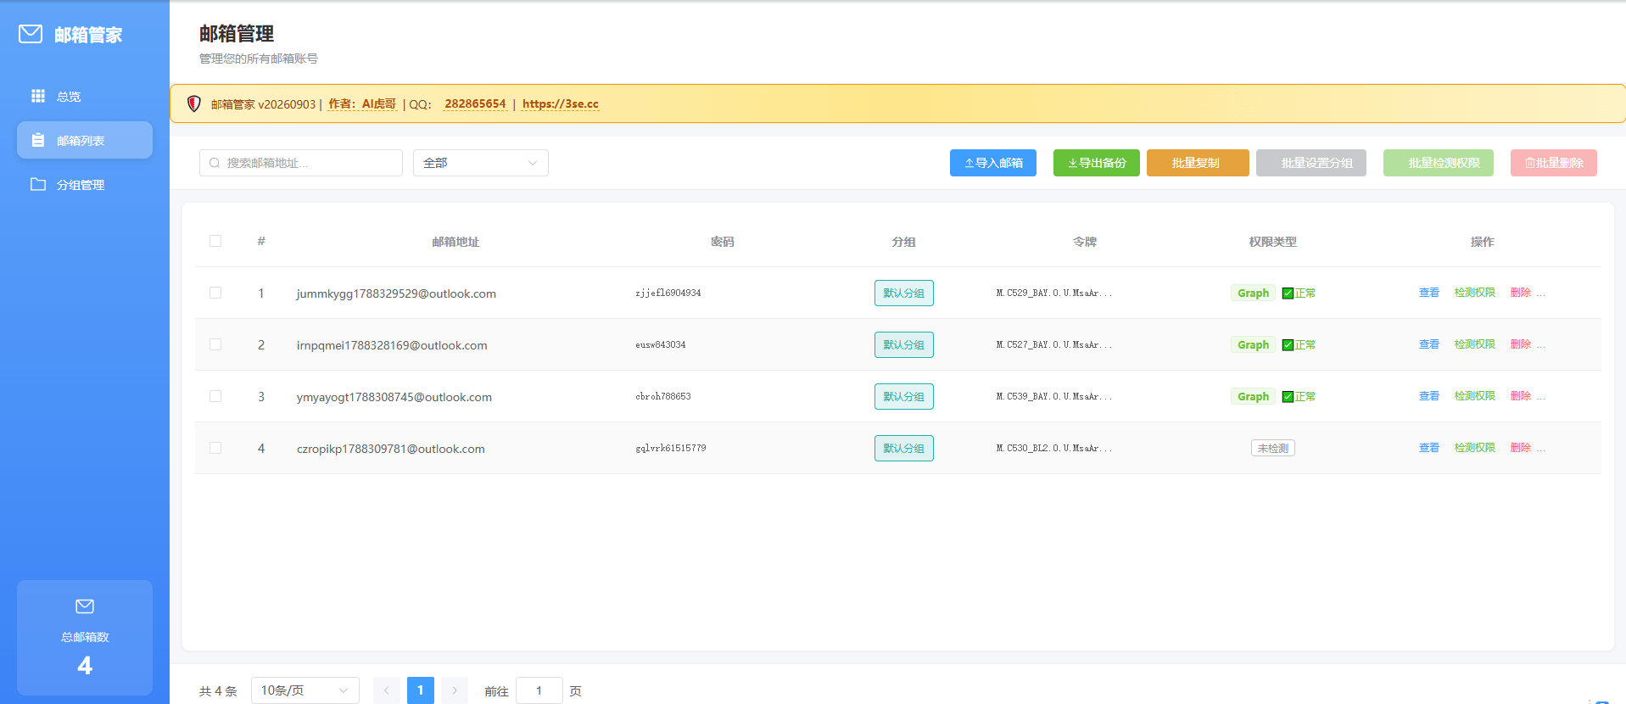Screen dimensions: 1626x704
Task: Open the more-actions ellipsis in row 1
Action: point(1541,293)
